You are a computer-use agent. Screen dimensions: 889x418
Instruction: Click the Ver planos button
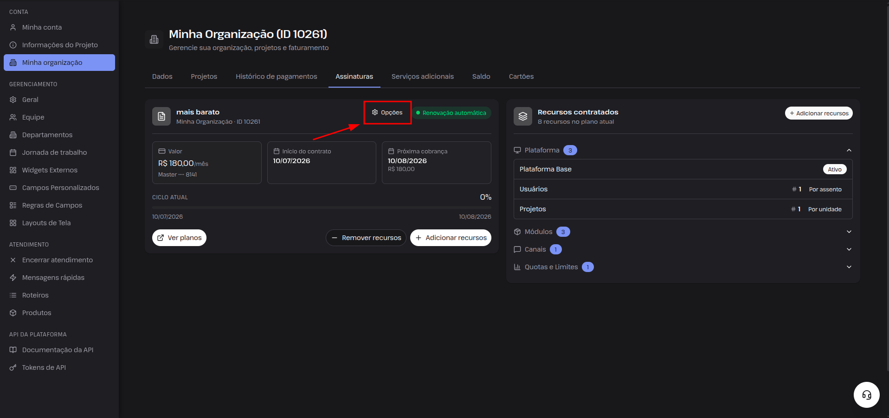pyautogui.click(x=179, y=238)
